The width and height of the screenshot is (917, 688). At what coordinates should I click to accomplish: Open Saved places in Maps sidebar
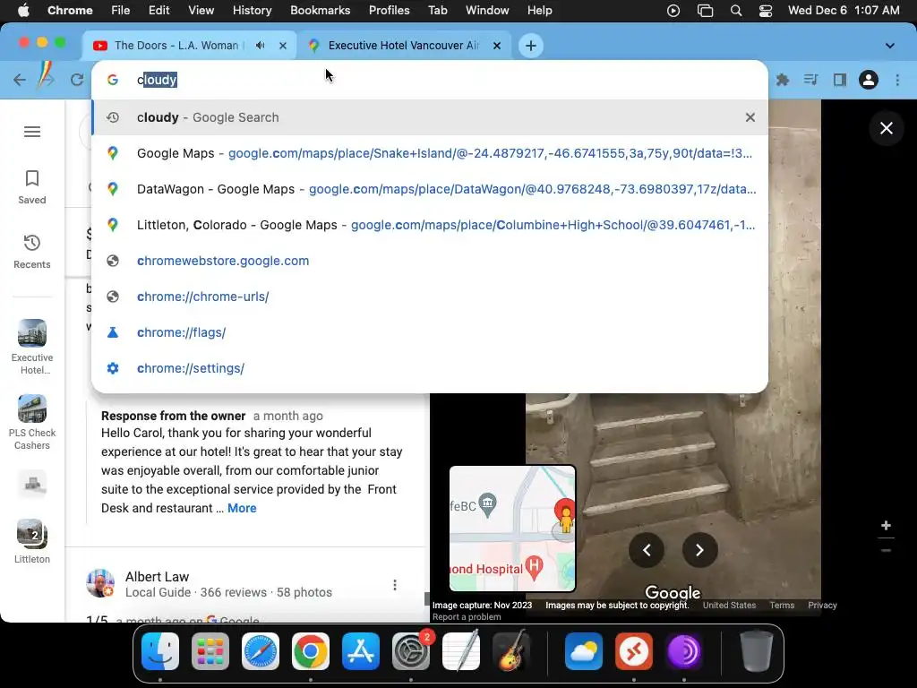pyautogui.click(x=32, y=187)
